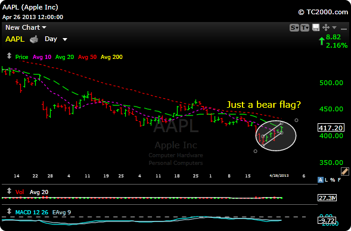351x231 pixels.
Task: Click the green 2.16% percent change value
Action: 337,45
